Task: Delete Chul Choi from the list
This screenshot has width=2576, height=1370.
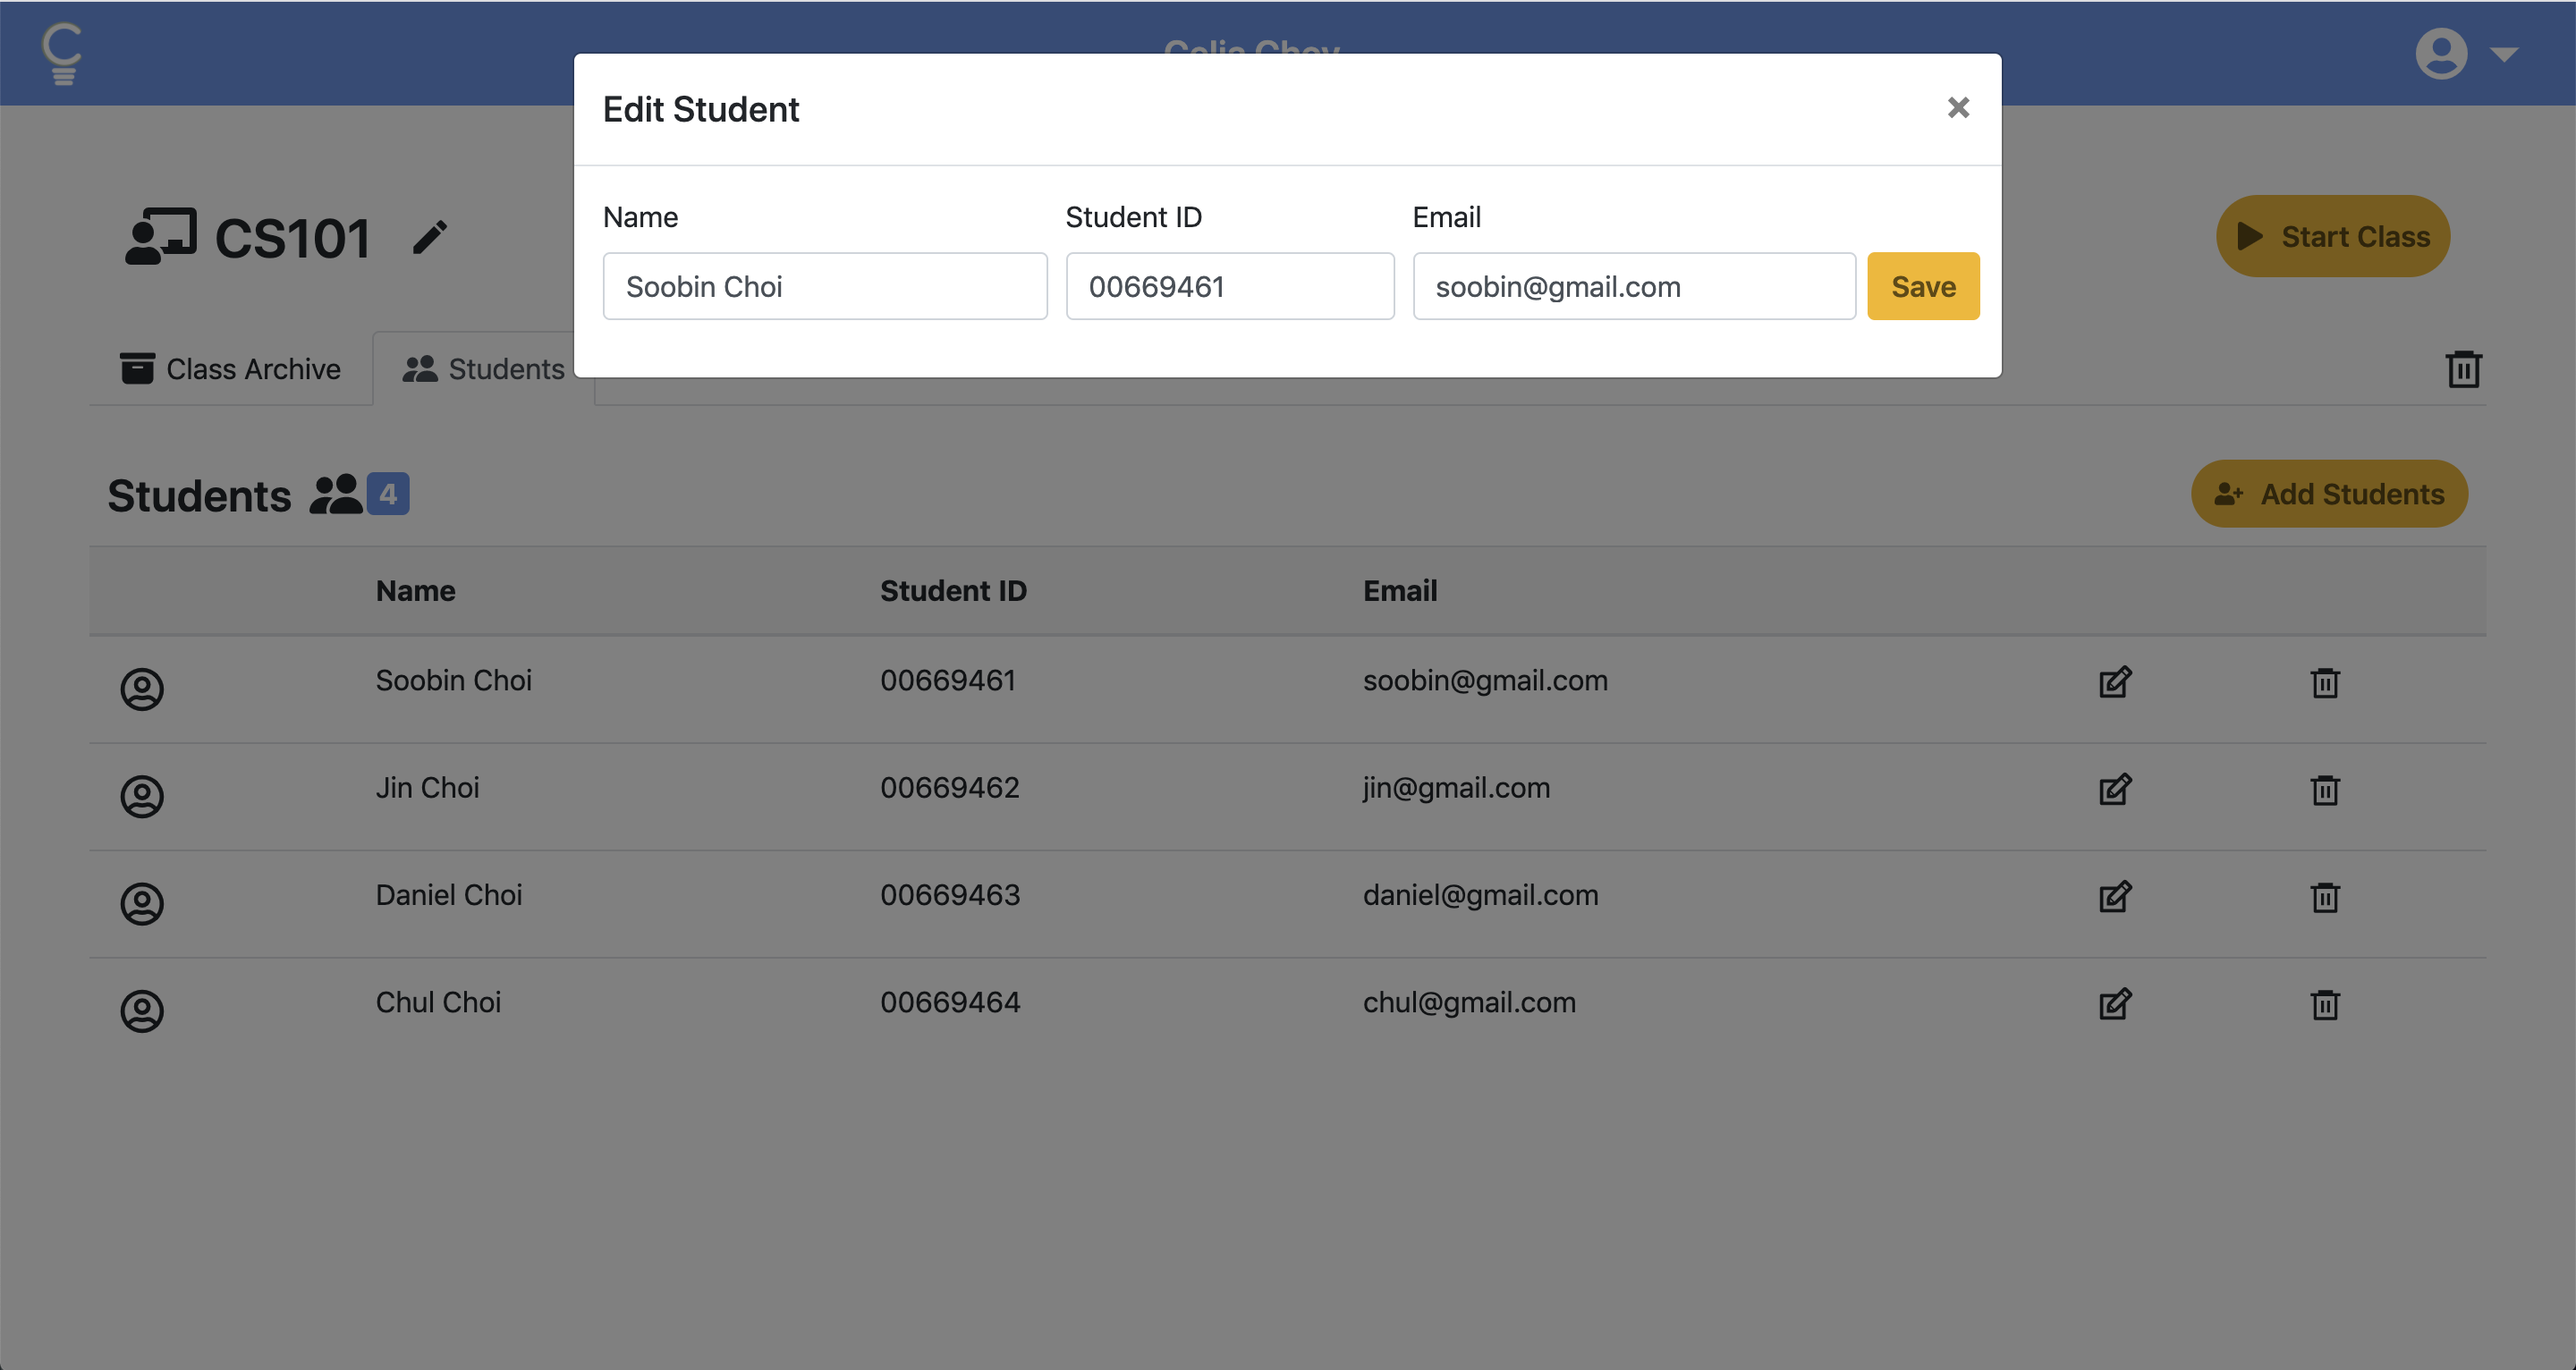Action: click(x=2324, y=1004)
